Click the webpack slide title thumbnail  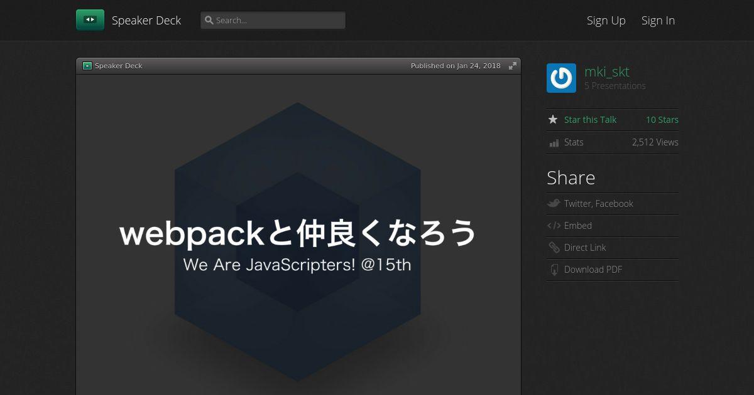tap(298, 235)
